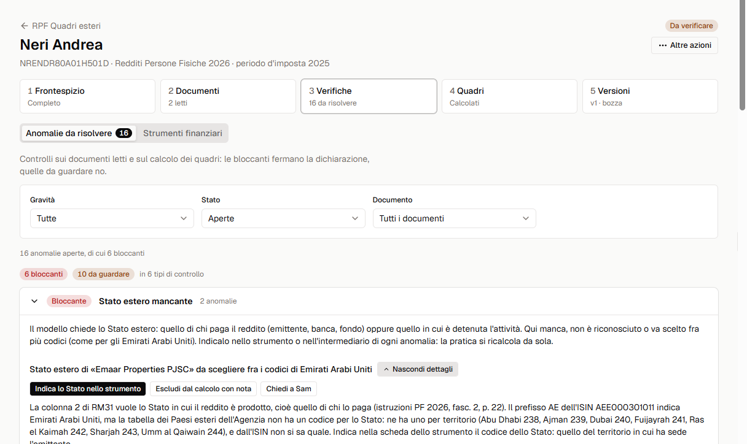Go to the Quadri step

[509, 96]
